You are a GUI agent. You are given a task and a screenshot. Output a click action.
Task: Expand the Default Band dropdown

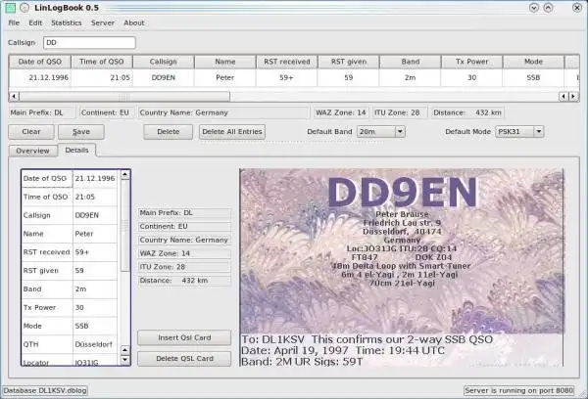[400, 132]
